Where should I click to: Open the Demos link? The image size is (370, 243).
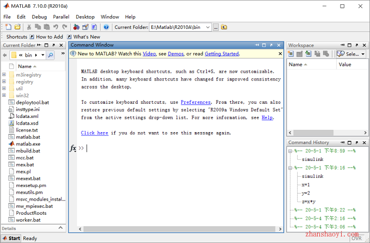[176, 54]
